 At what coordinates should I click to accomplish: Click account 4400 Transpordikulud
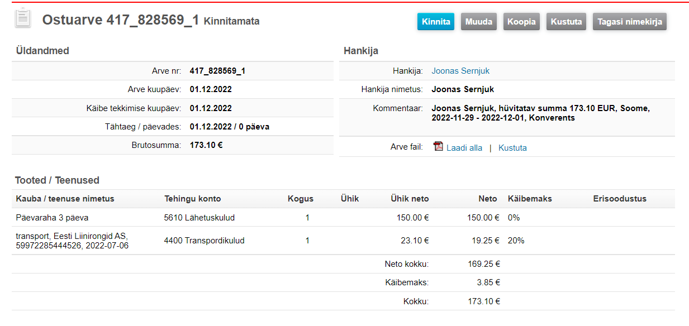pos(204,241)
